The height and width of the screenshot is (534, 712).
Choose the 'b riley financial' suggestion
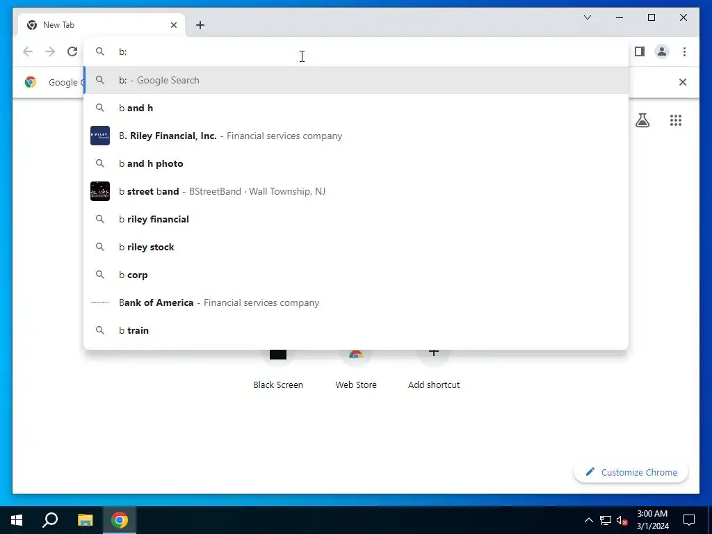click(356, 219)
